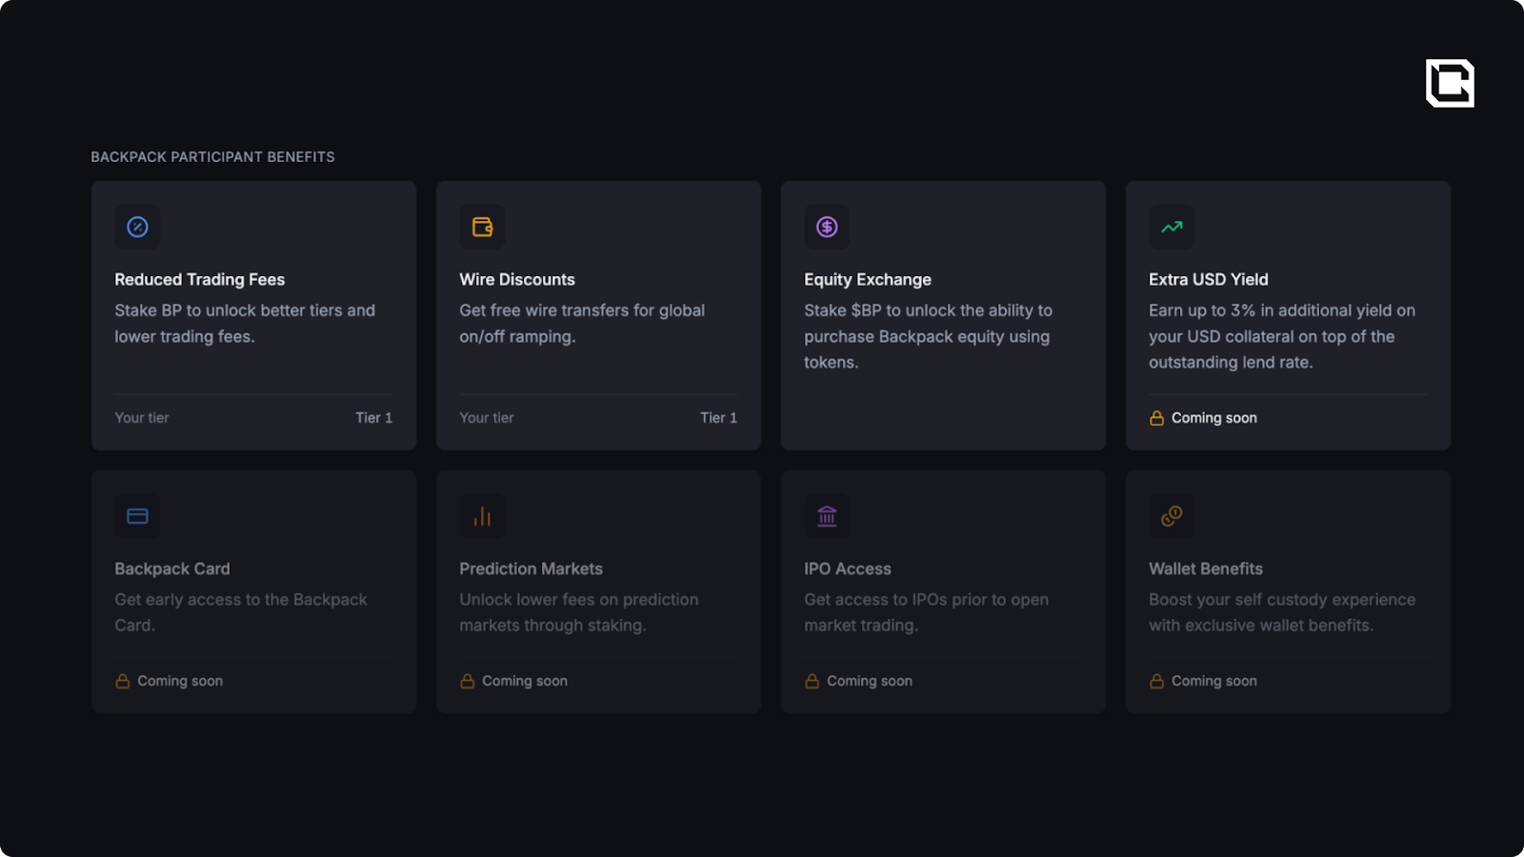The image size is (1524, 857).
Task: Click the Reduced Trading Fees percent icon
Action: [137, 227]
